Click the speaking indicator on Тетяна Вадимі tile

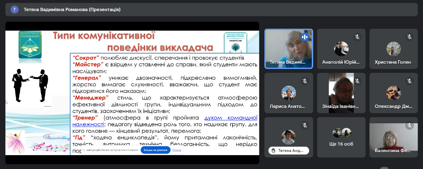[305, 37]
